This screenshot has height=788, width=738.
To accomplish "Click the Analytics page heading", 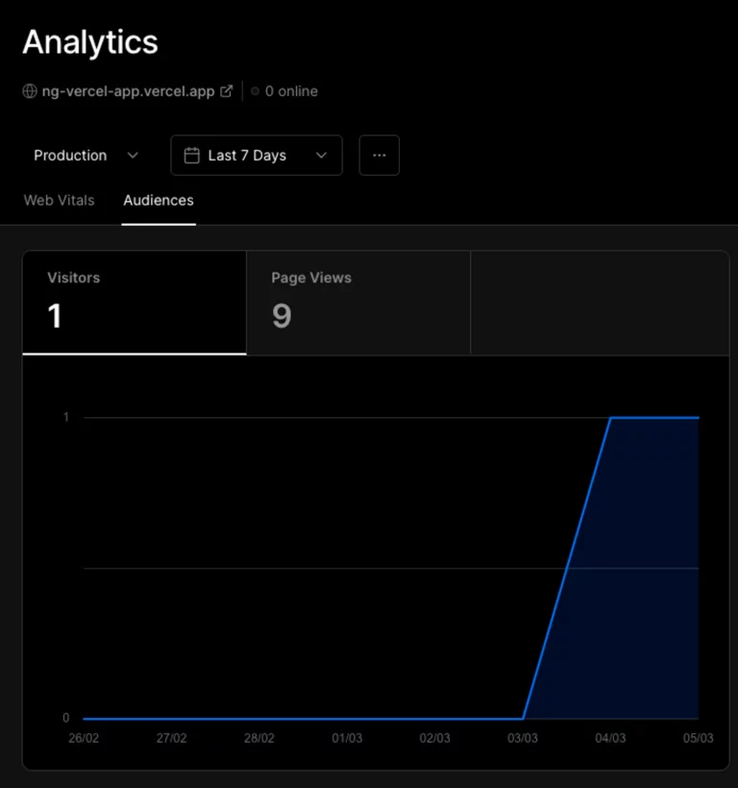I will coord(90,42).
